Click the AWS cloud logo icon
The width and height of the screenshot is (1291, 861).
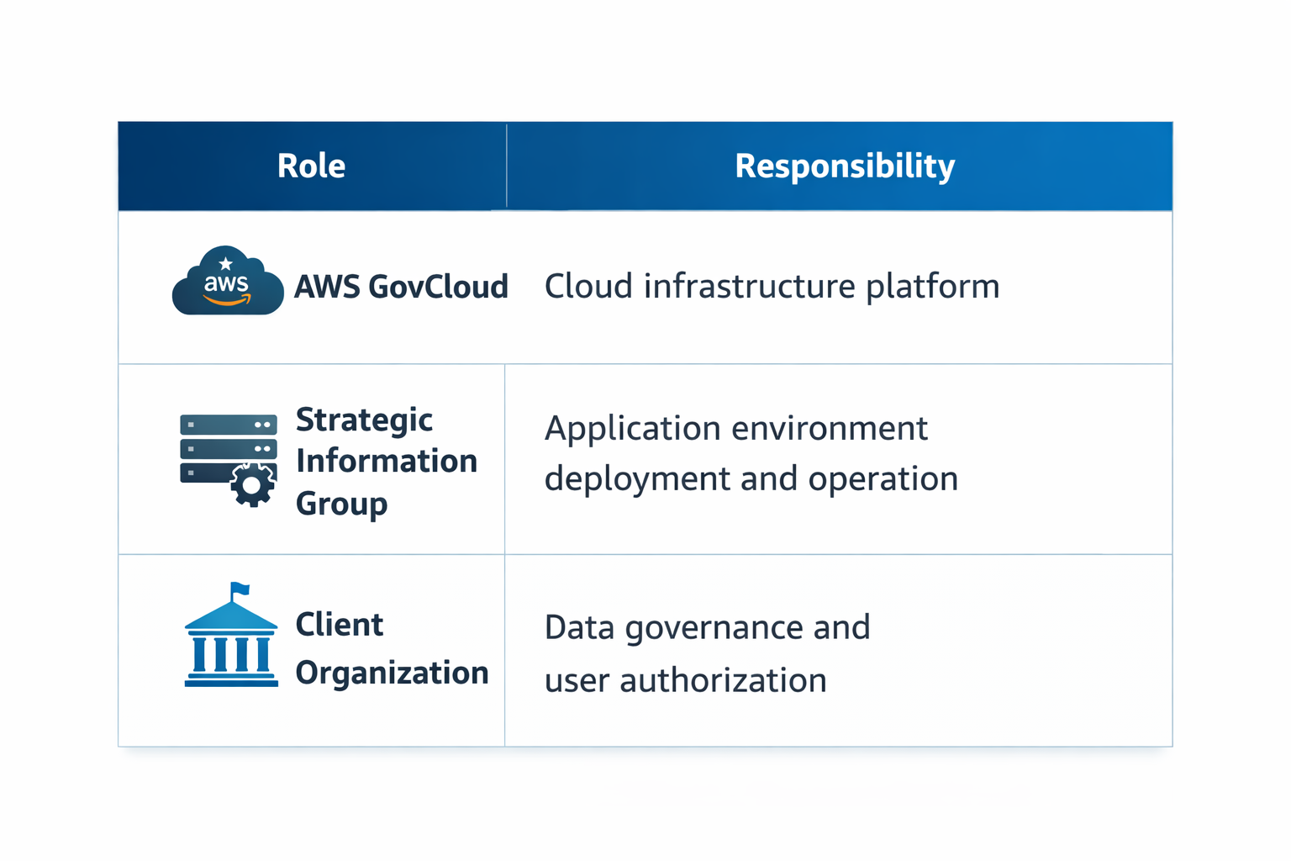click(228, 281)
